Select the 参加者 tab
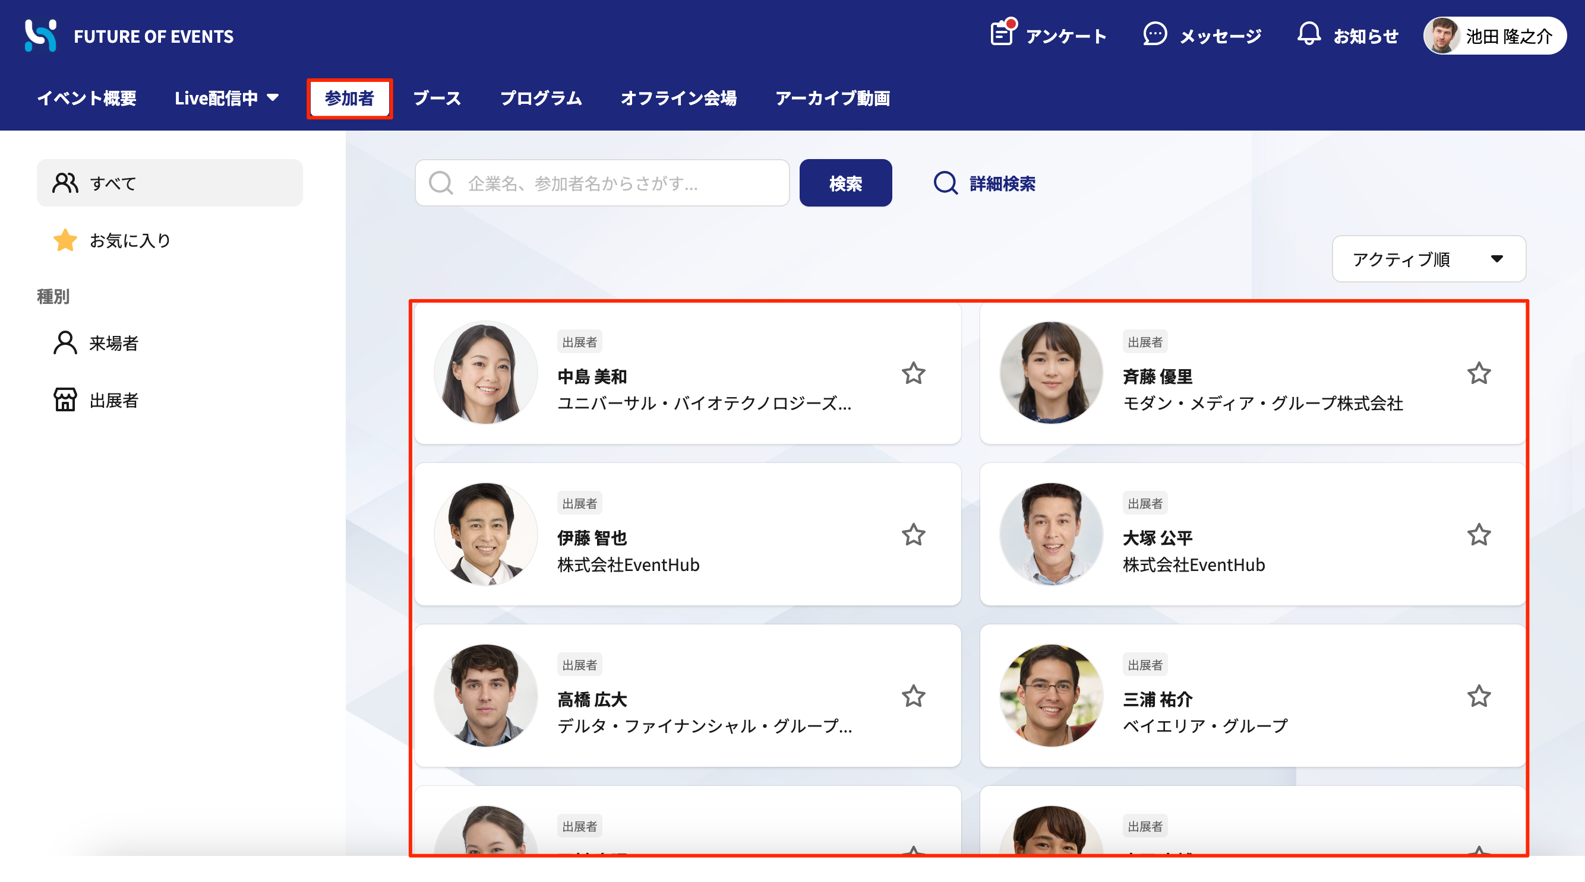 349,99
